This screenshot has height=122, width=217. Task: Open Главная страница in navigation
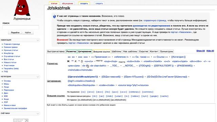[x=12, y=44]
